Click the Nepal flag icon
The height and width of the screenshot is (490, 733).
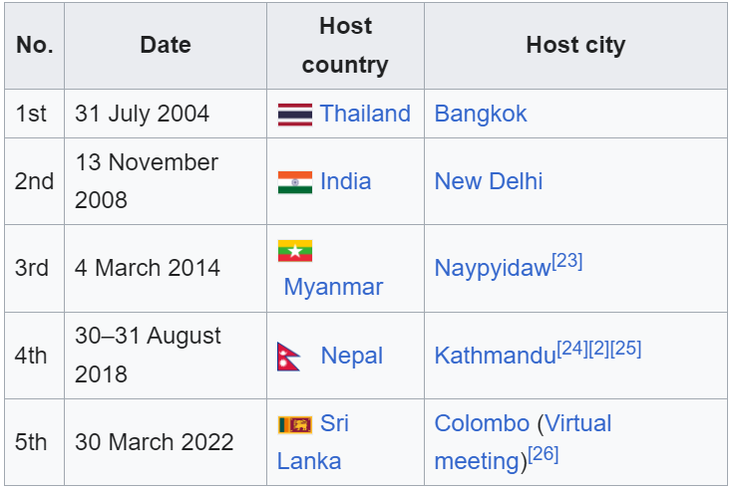[x=289, y=357]
